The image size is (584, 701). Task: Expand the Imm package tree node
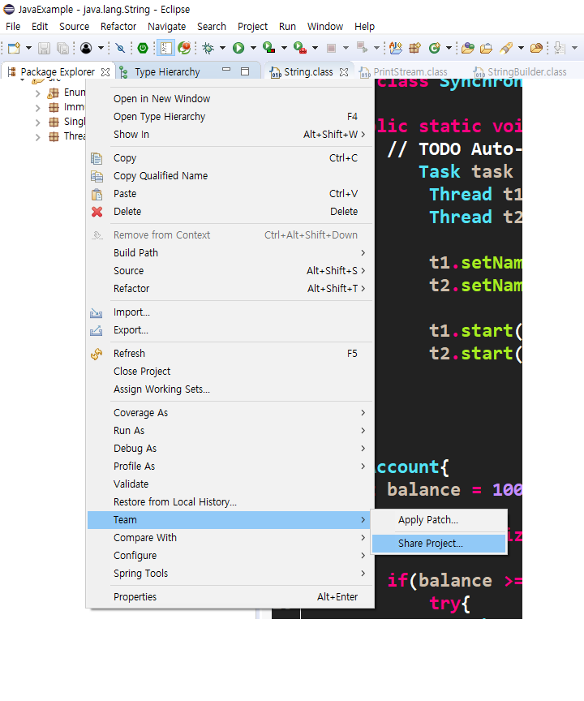click(38, 108)
